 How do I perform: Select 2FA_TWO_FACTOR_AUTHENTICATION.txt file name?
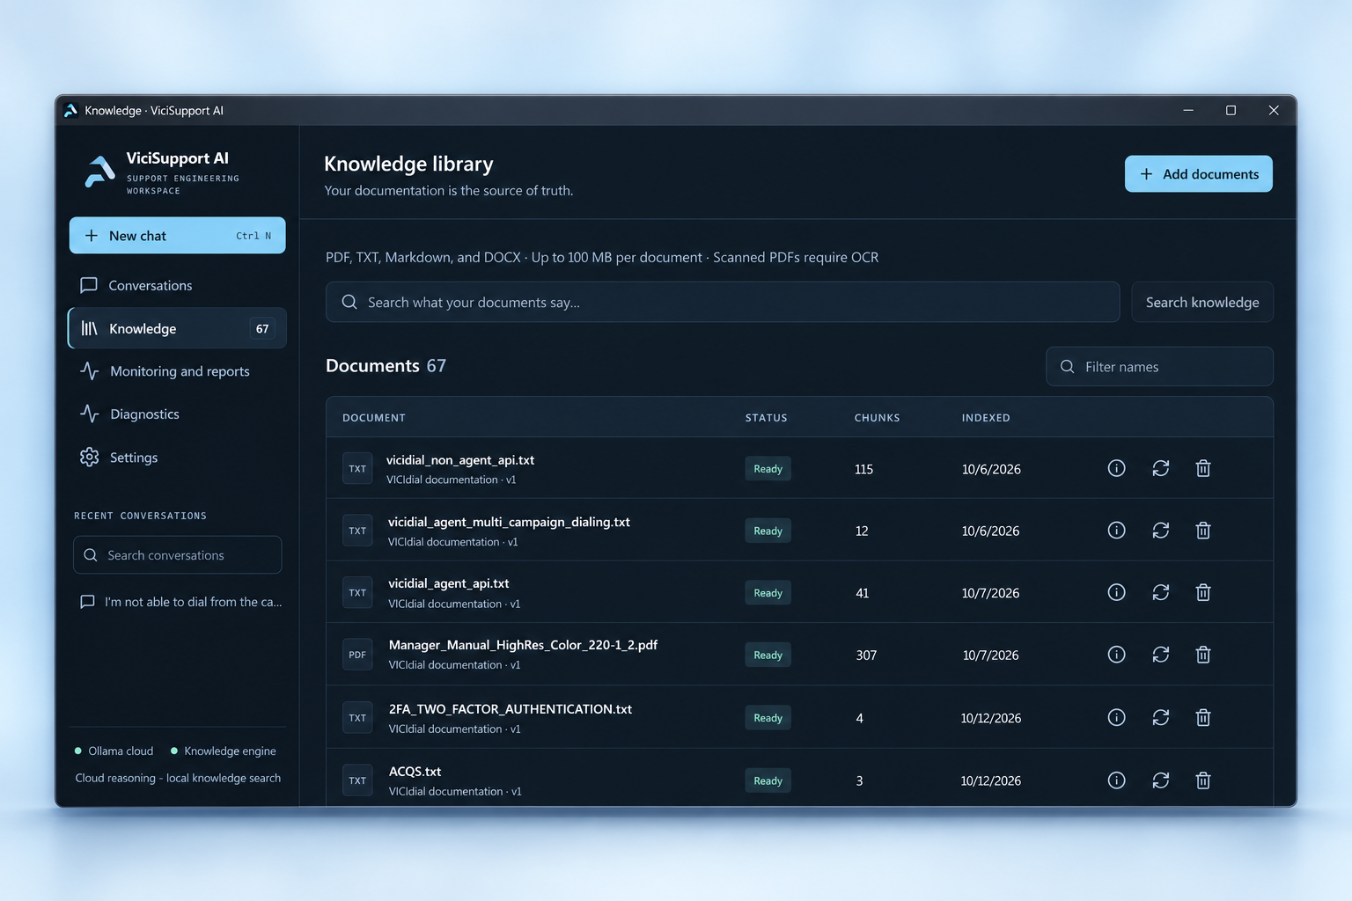[511, 709]
